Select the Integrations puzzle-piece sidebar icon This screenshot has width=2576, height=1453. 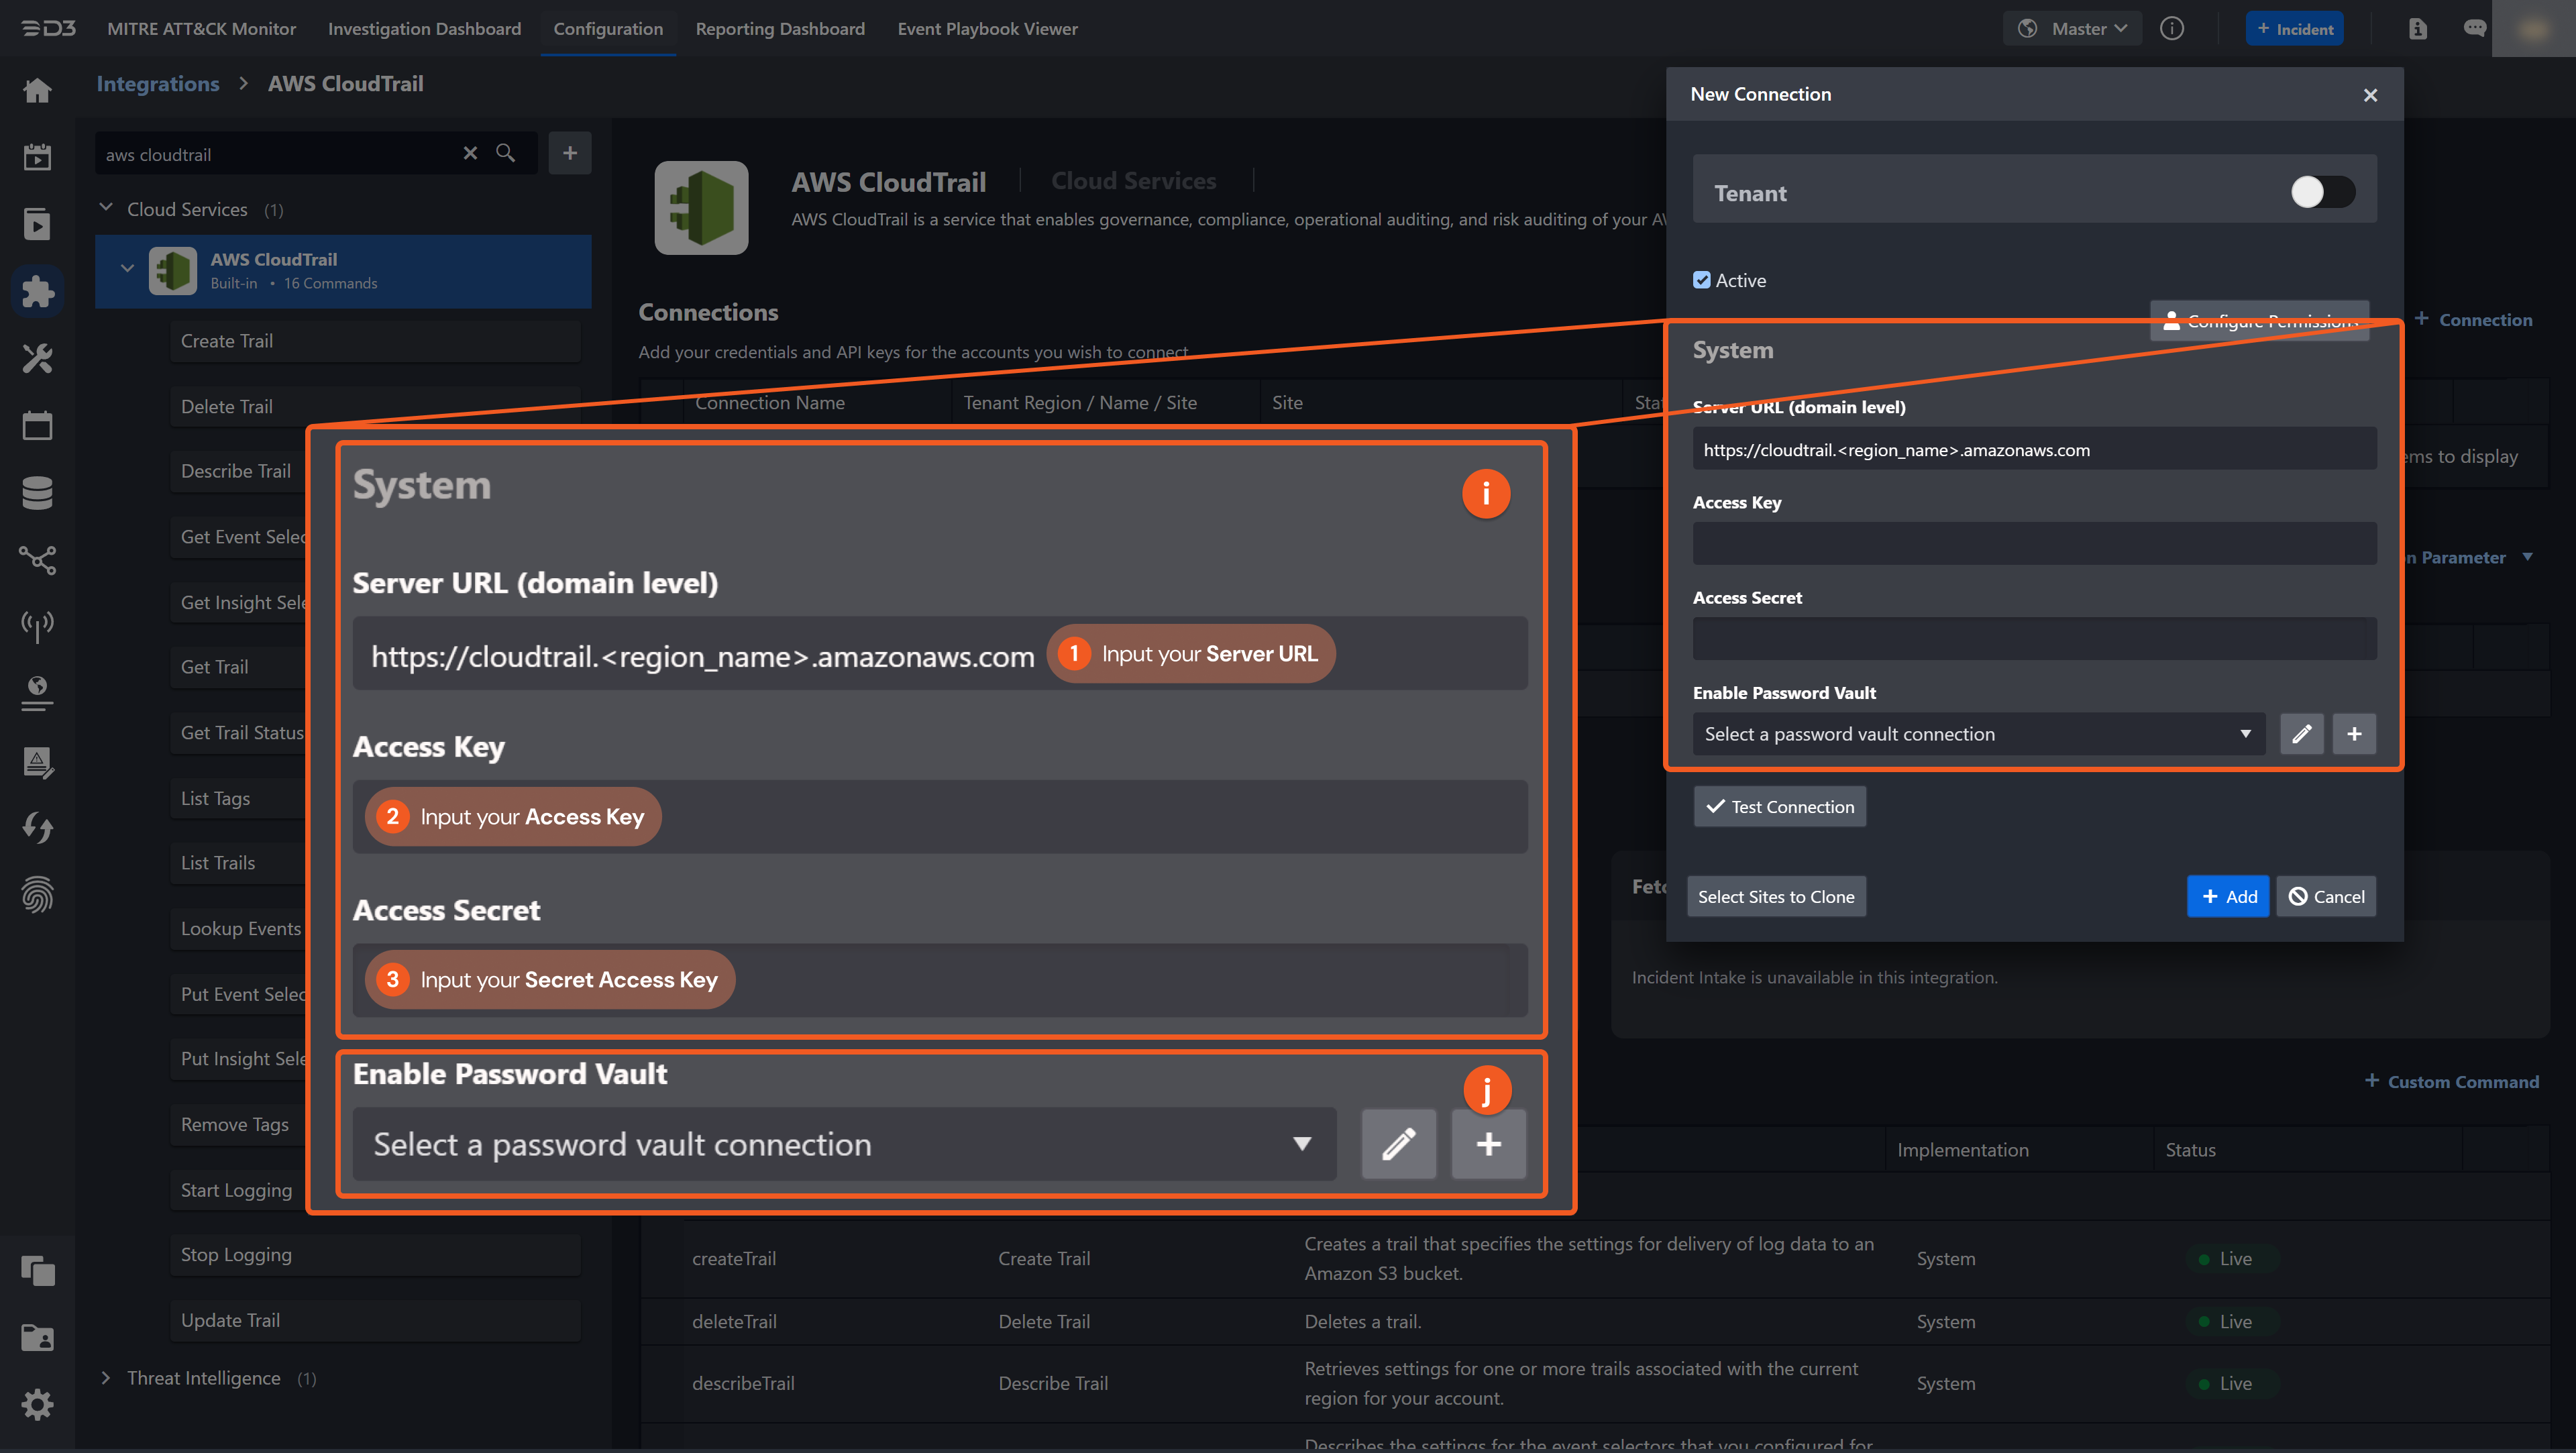click(x=37, y=291)
